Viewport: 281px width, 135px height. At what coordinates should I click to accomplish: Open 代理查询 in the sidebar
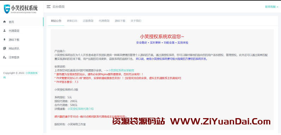[22, 31]
